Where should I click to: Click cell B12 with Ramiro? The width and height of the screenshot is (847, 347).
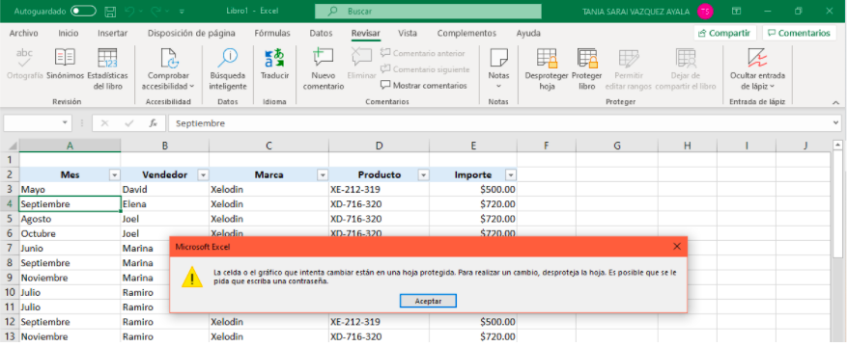pyautogui.click(x=165, y=322)
